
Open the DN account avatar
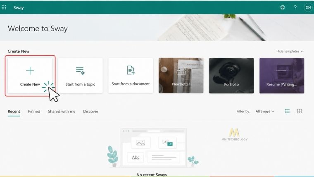tap(308, 7)
